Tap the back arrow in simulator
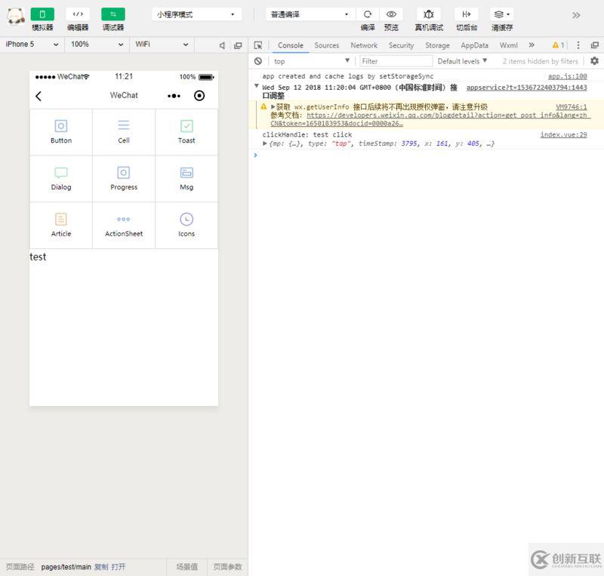The image size is (604, 576). (39, 96)
